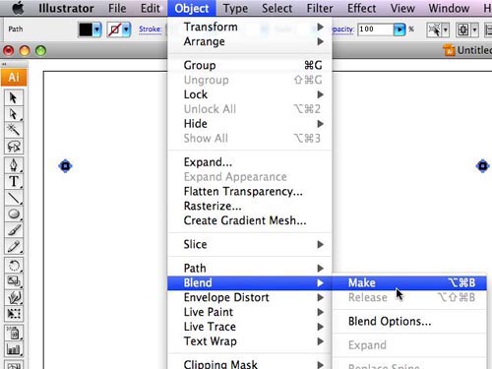Open the Type menu

click(x=235, y=8)
